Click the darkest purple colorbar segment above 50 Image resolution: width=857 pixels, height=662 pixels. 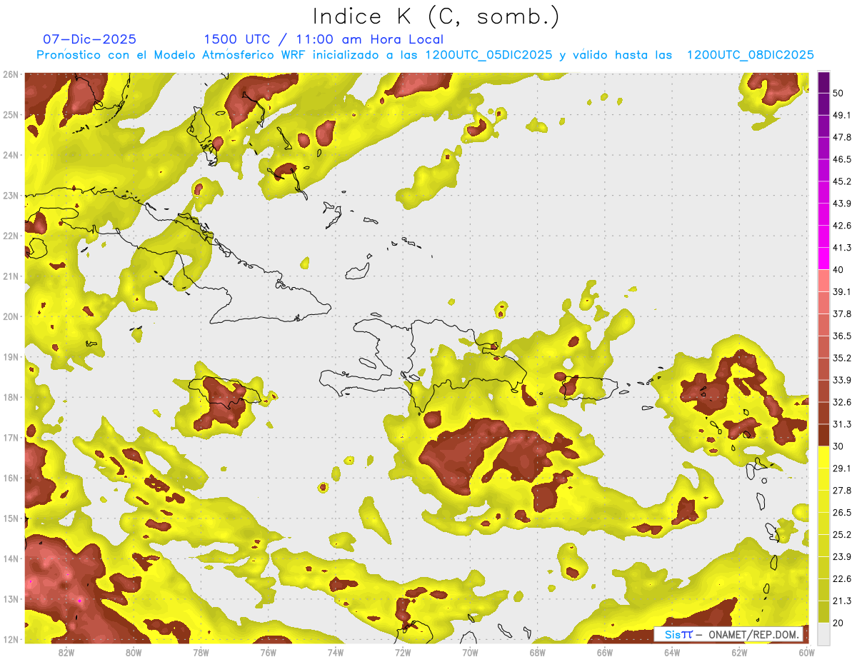pyautogui.click(x=823, y=82)
